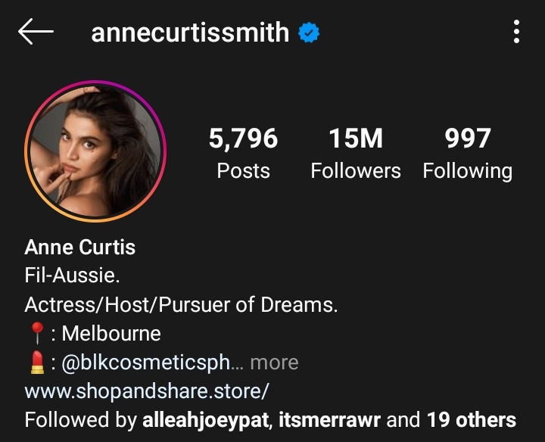Screen dimensions: 545x442
Task: Tap the blue verified badge
Action: (309, 33)
